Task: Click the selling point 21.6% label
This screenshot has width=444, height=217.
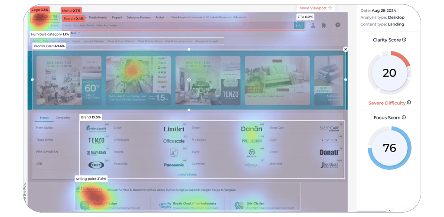Action: (91, 179)
